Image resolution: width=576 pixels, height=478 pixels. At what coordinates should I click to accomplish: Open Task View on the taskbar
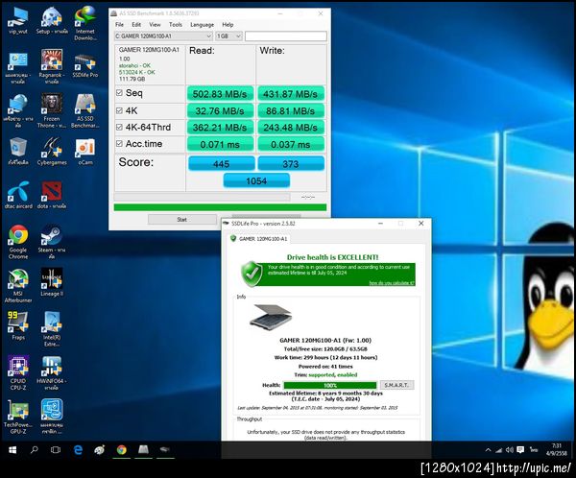(x=56, y=450)
